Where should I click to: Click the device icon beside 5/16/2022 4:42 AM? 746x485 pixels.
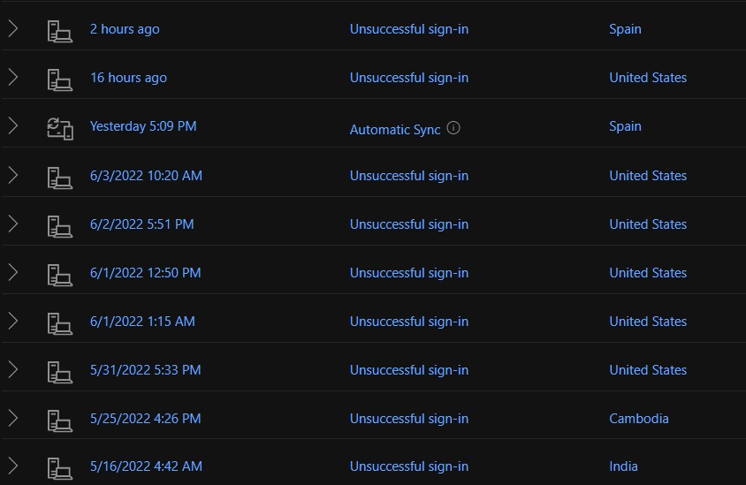pos(59,468)
